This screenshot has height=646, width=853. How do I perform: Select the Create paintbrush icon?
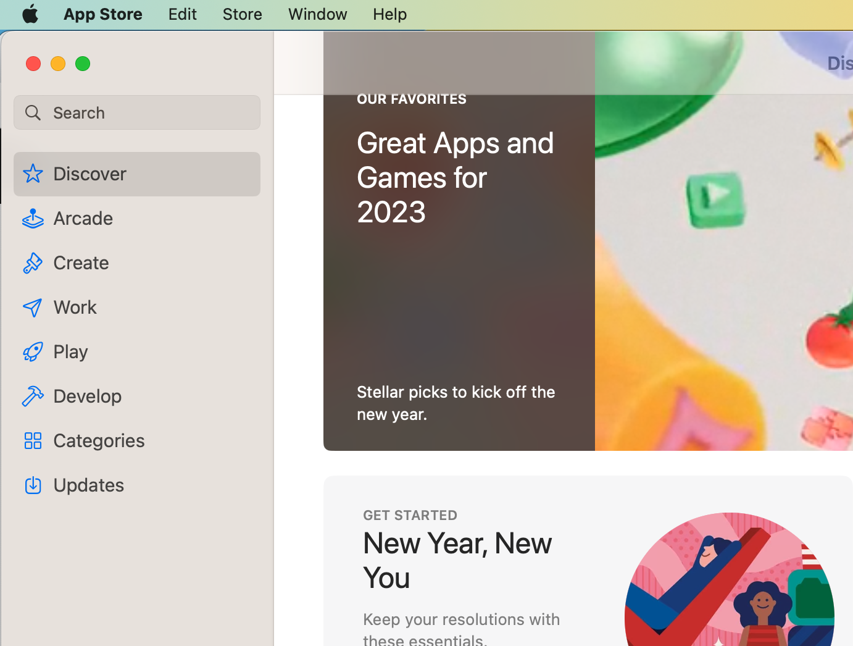coord(33,262)
